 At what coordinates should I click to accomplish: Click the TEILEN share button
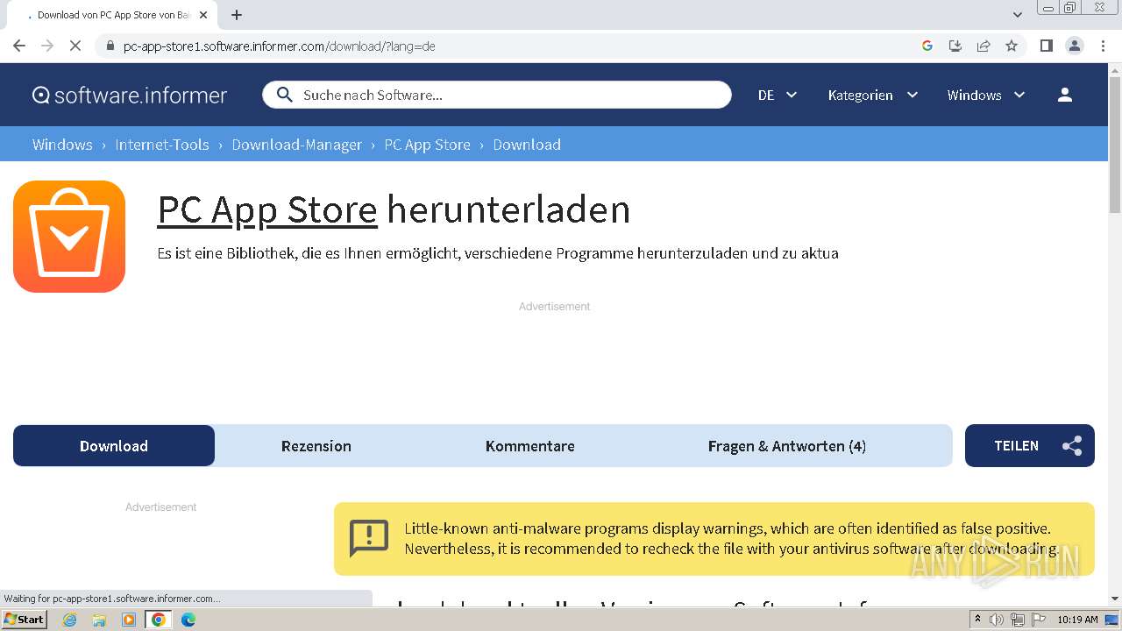[1030, 446]
